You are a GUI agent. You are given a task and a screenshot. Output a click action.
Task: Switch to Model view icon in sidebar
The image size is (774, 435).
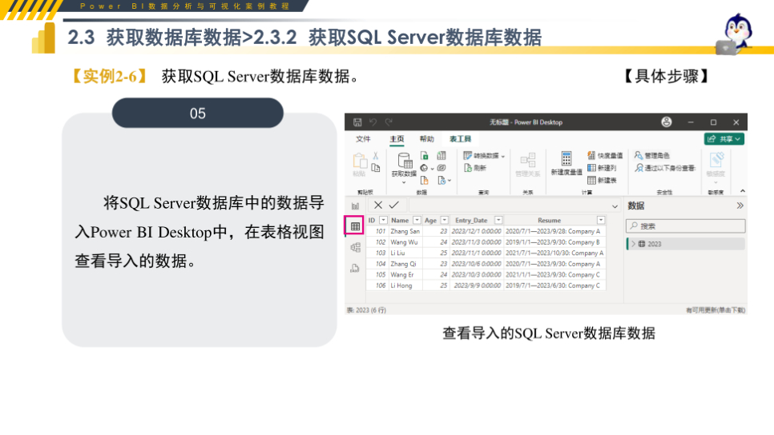[x=355, y=247]
